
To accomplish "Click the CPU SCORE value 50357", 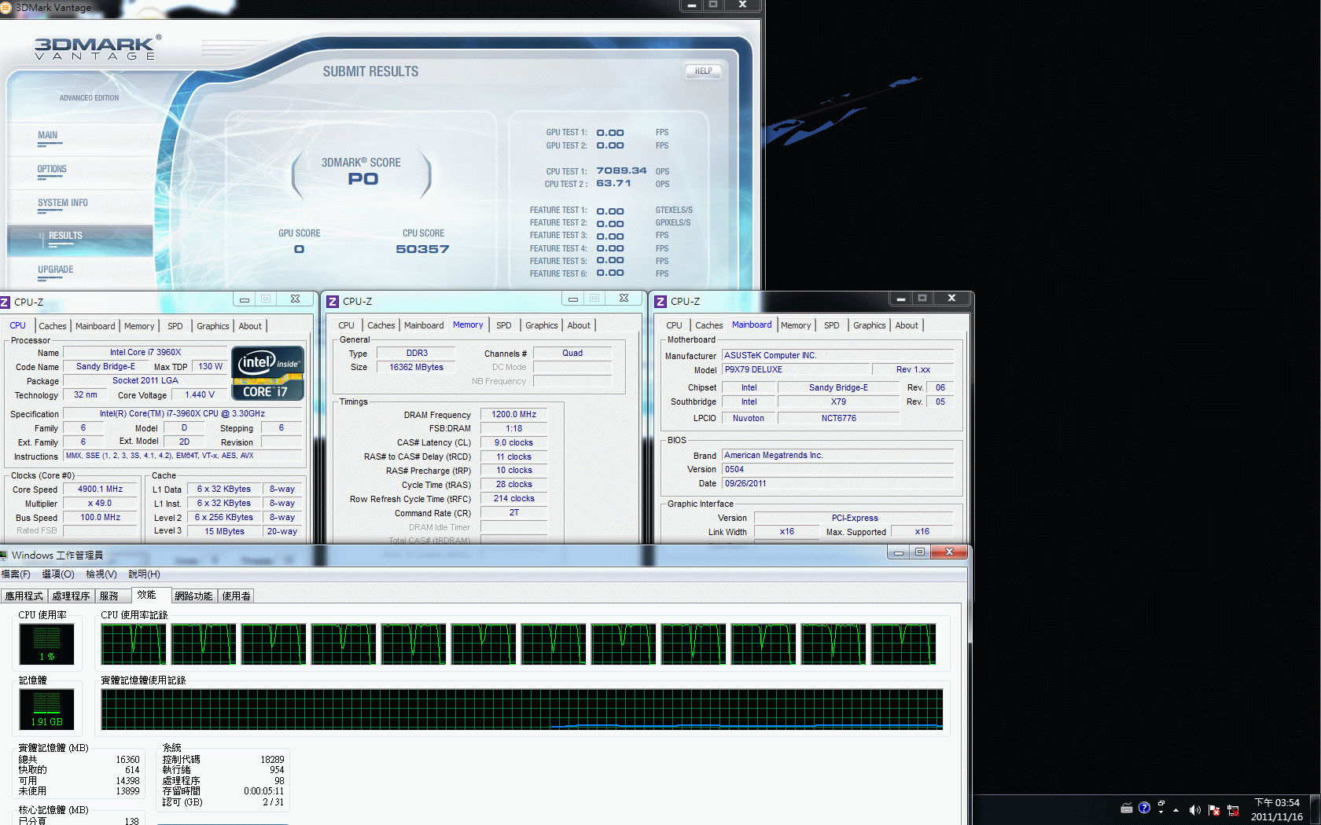I will coord(422,249).
